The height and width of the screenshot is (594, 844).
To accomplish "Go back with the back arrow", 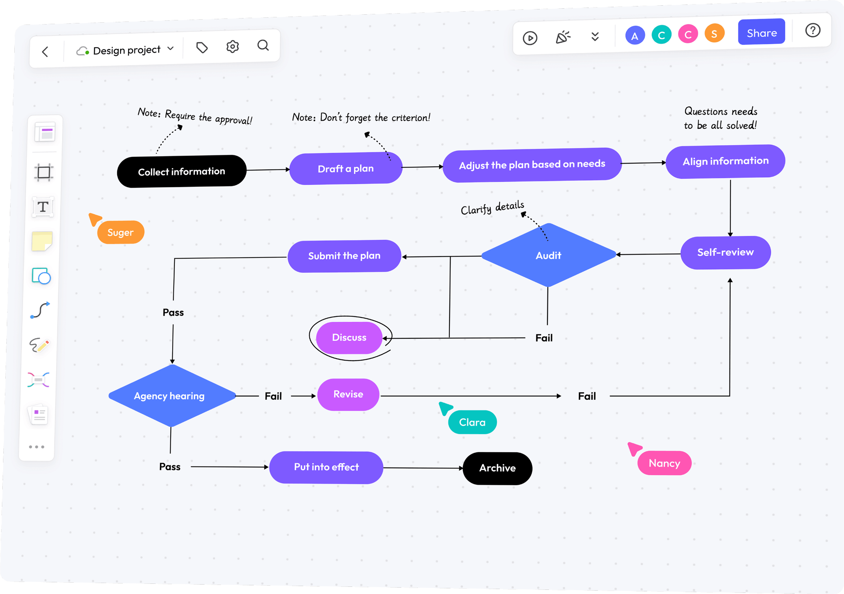I will point(46,52).
